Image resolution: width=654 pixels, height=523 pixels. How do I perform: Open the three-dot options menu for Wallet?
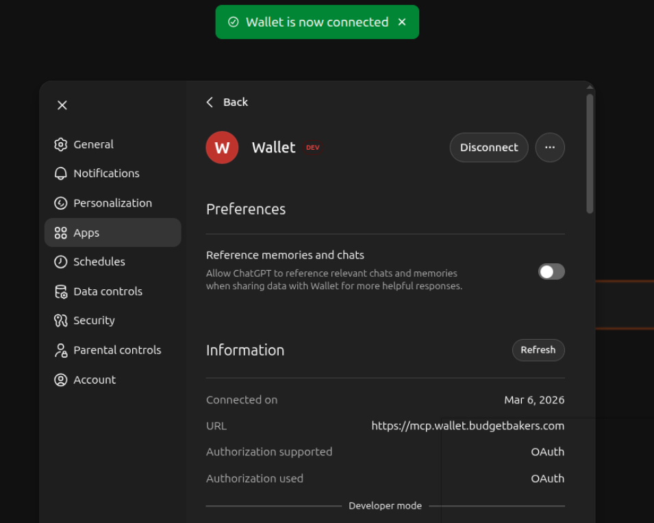[550, 147]
